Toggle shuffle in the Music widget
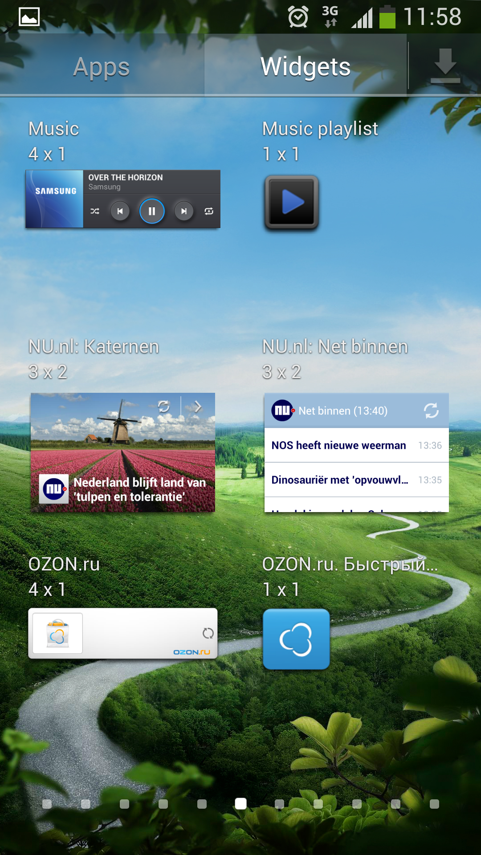The image size is (481, 855). tap(95, 211)
